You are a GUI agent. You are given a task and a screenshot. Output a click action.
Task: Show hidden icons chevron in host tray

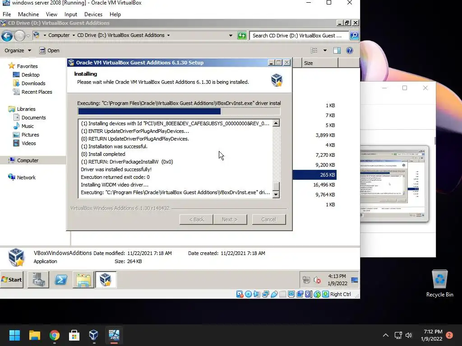386,335
